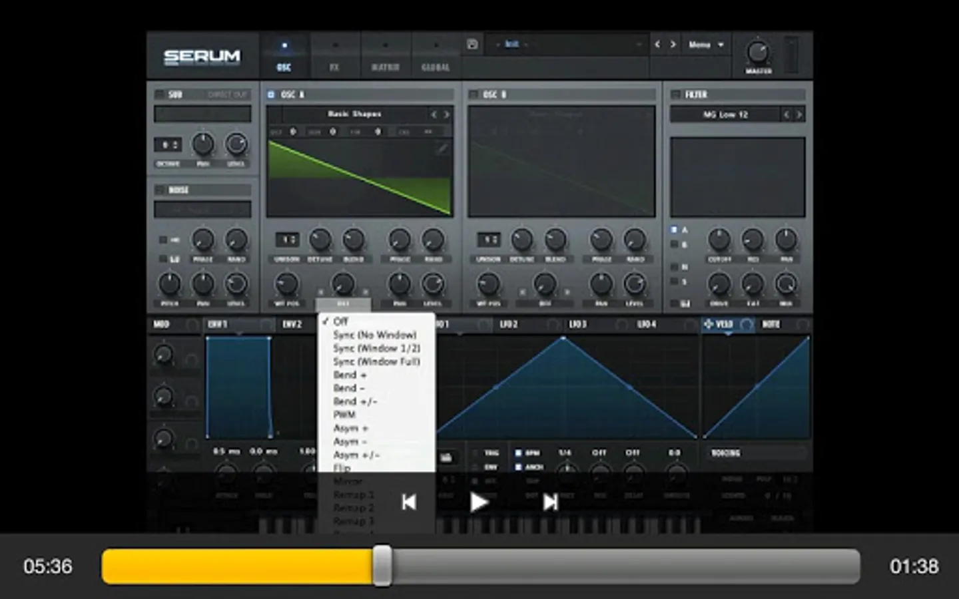
Task: Select next OSC A wavetable arrow
Action: click(x=446, y=114)
